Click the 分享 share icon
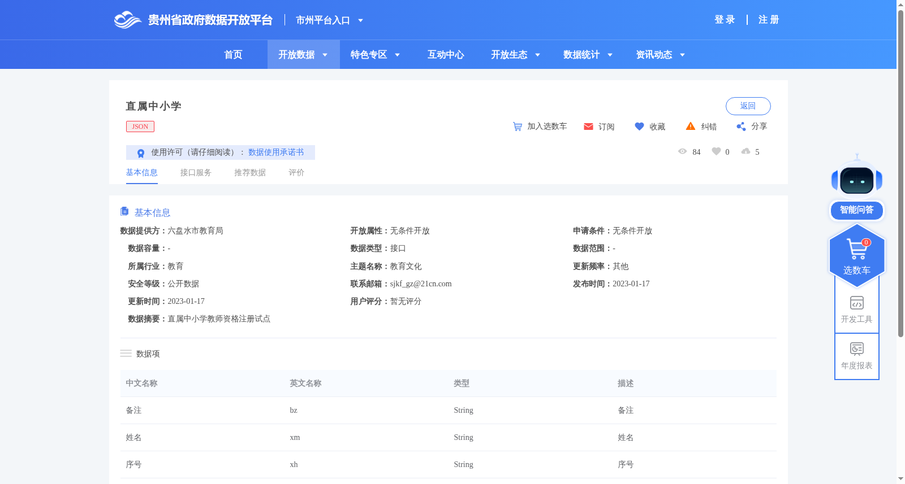905x484 pixels. pyautogui.click(x=741, y=127)
